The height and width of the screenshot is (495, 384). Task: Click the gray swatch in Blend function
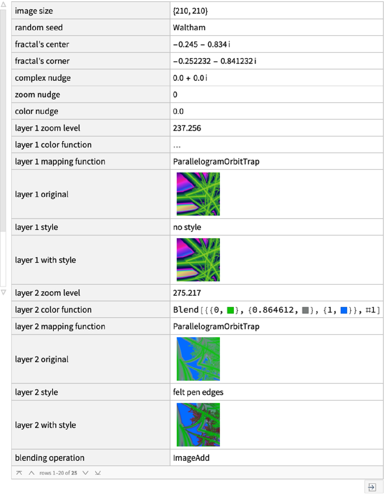click(305, 310)
